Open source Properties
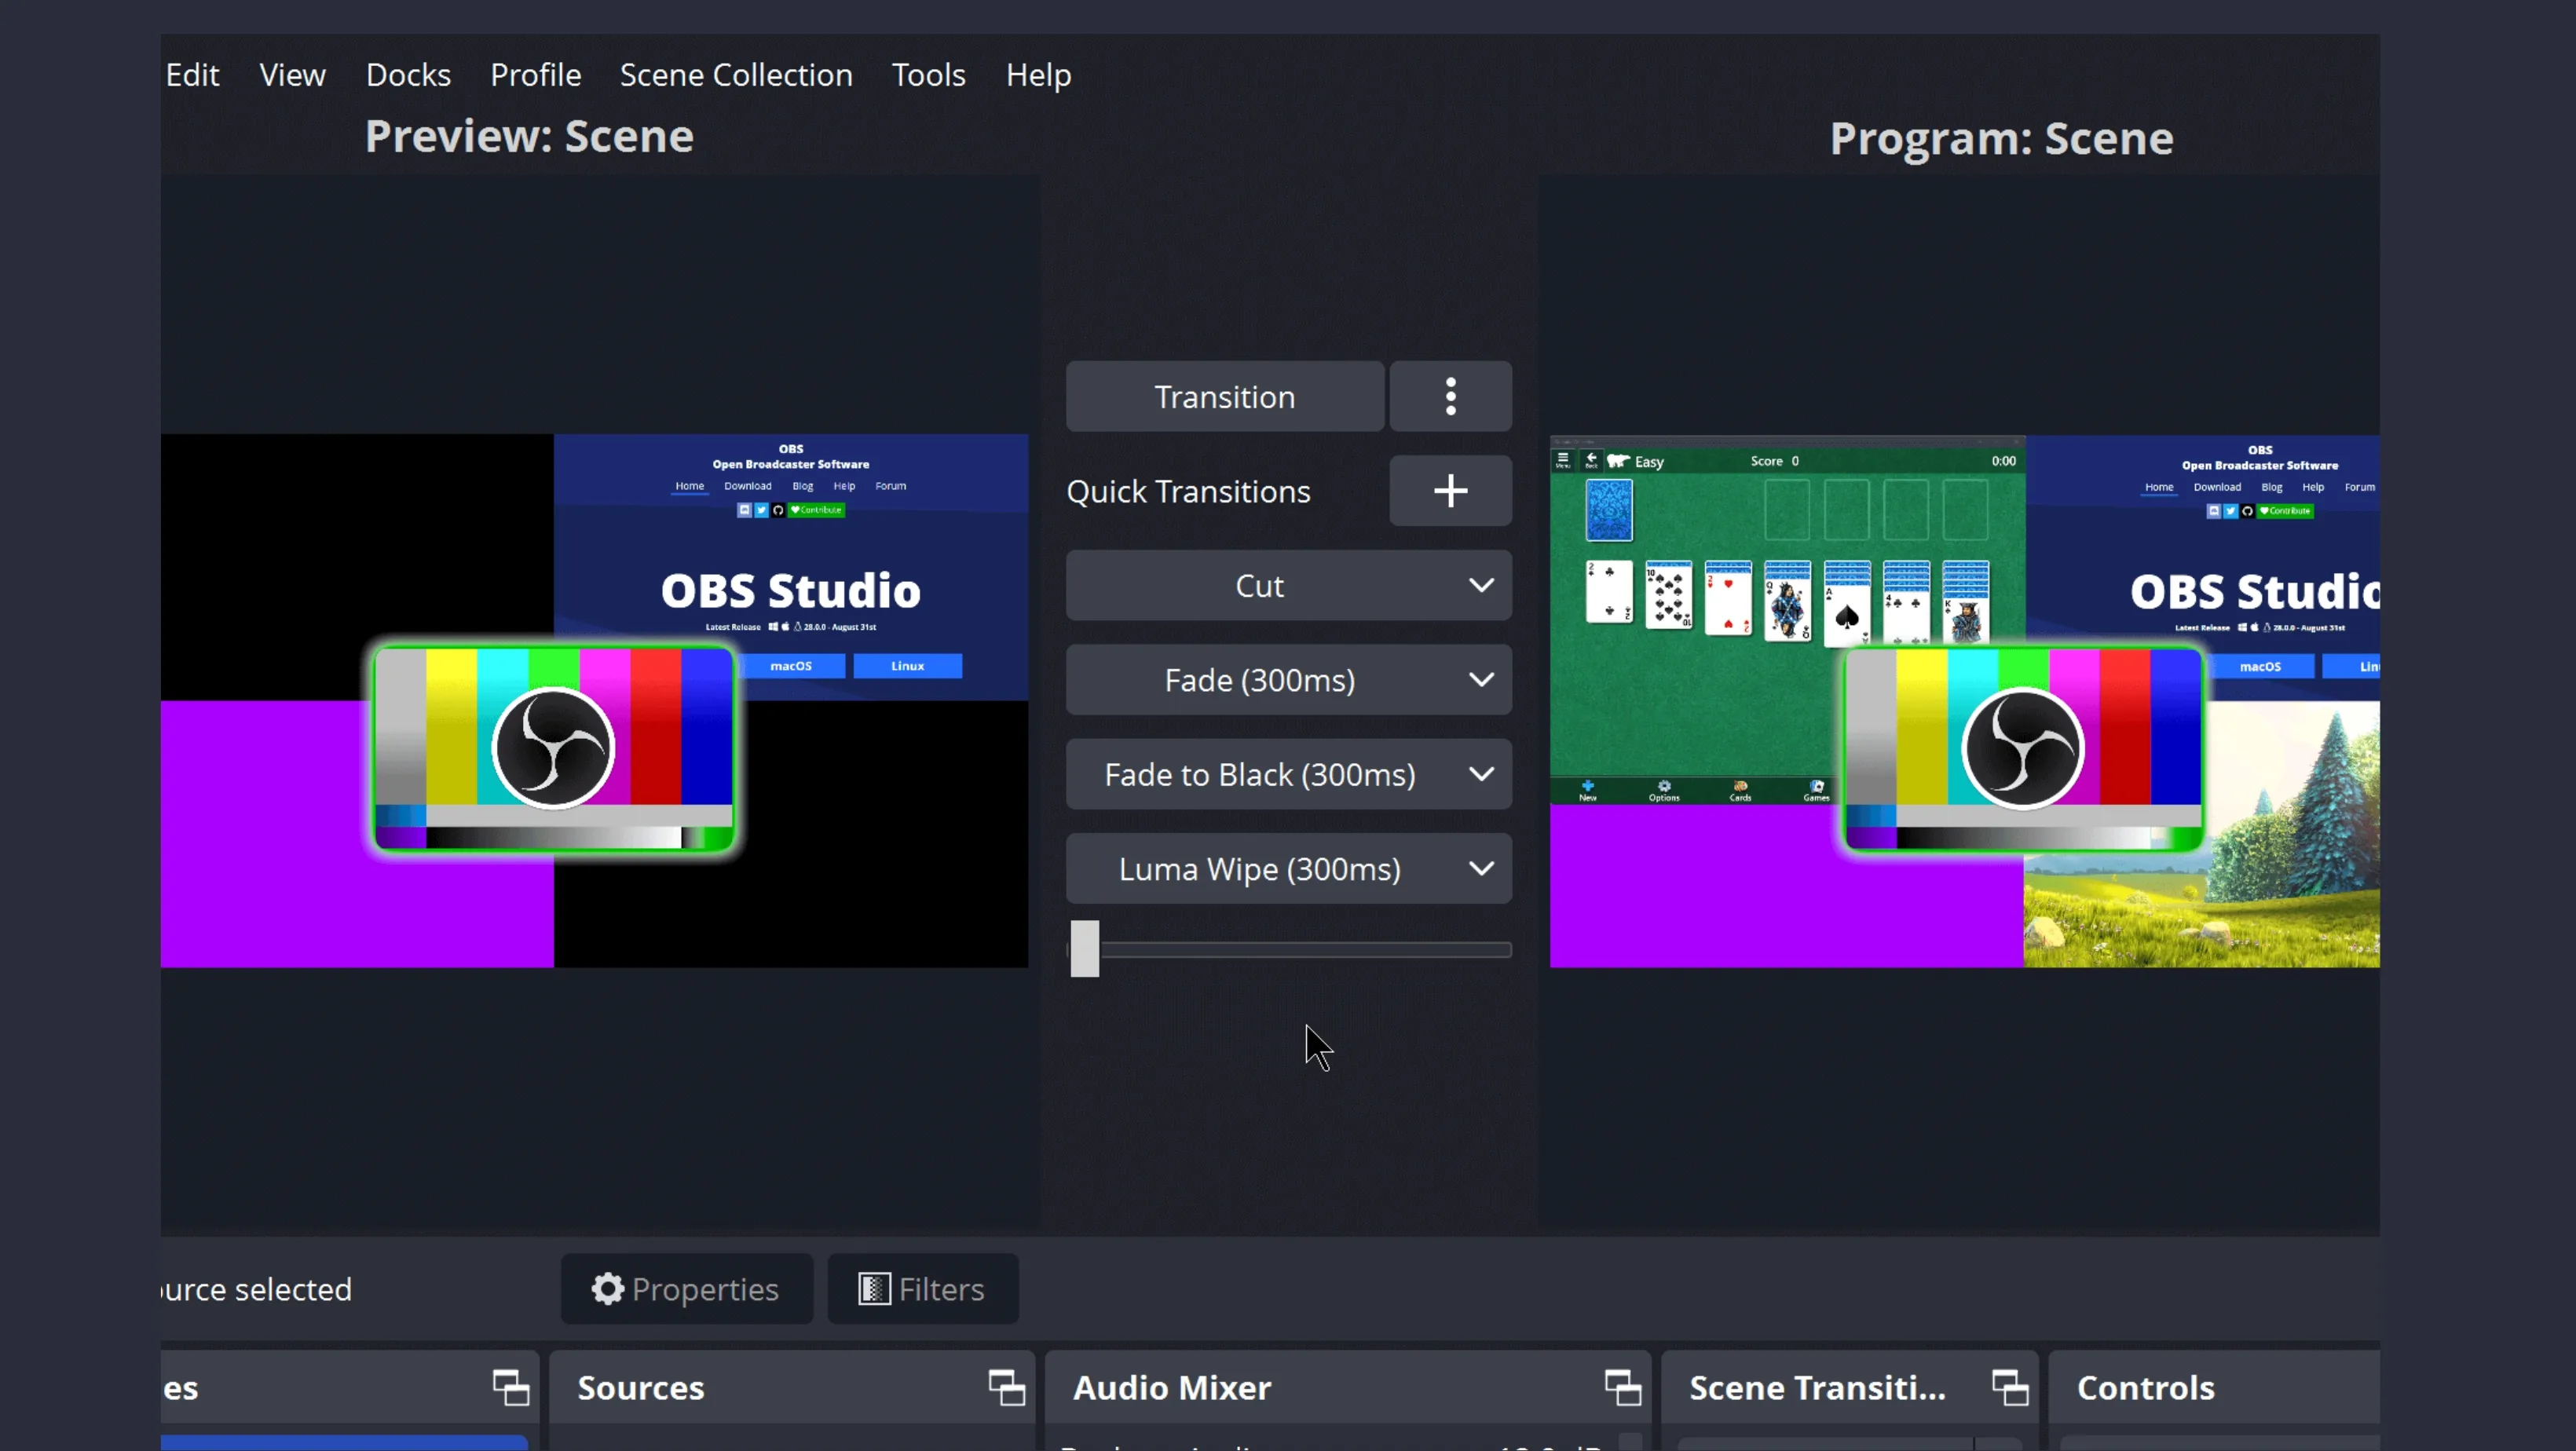Image resolution: width=2576 pixels, height=1451 pixels. 686,1289
